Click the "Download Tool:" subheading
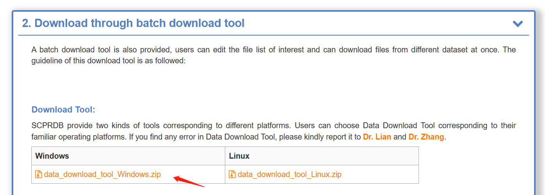The height and width of the screenshot is (195, 545). [63, 109]
